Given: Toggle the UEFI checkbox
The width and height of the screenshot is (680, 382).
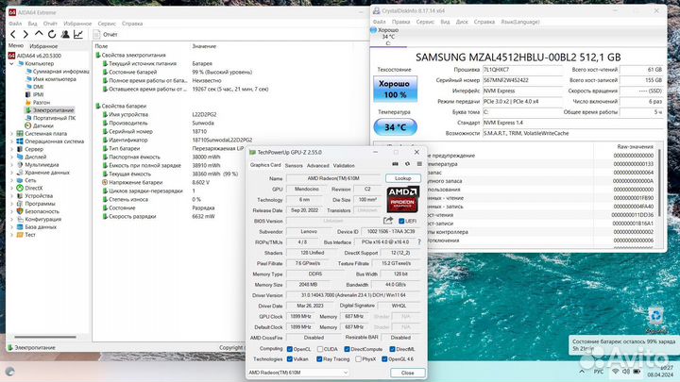Looking at the screenshot, I should pos(401,221).
